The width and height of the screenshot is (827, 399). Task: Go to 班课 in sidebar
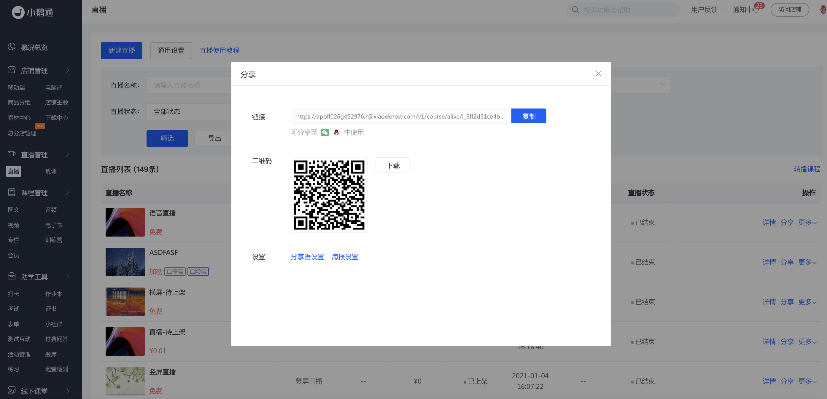tap(51, 171)
